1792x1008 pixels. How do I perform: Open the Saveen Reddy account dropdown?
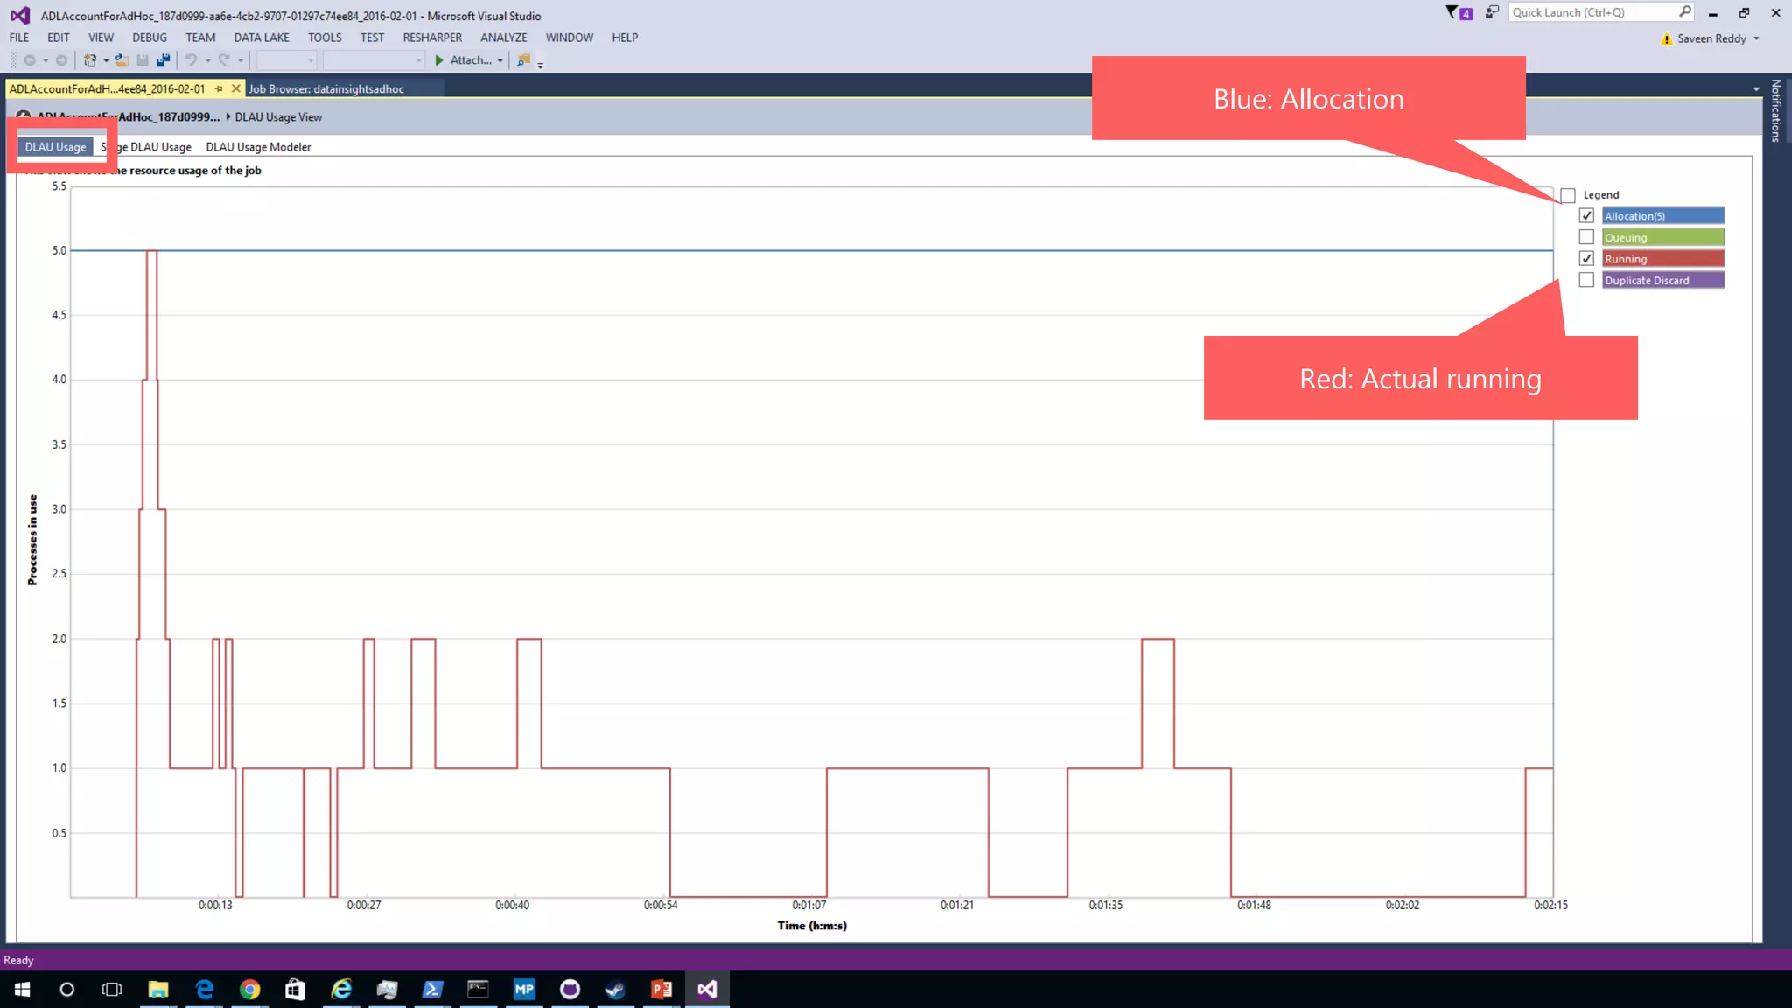pyautogui.click(x=1756, y=38)
